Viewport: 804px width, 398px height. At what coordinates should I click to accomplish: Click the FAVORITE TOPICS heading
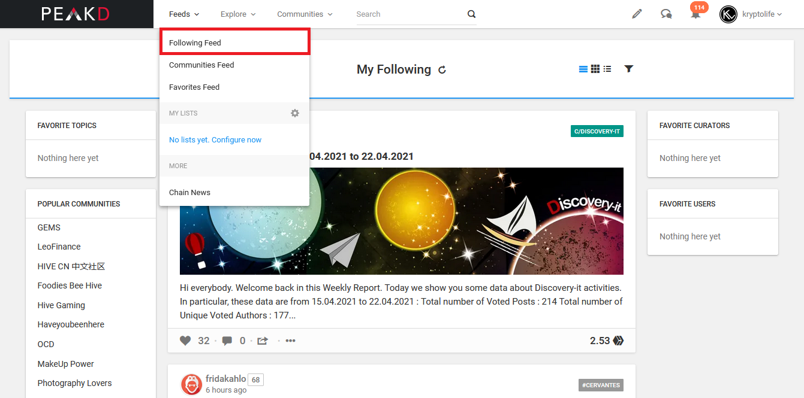pos(67,126)
